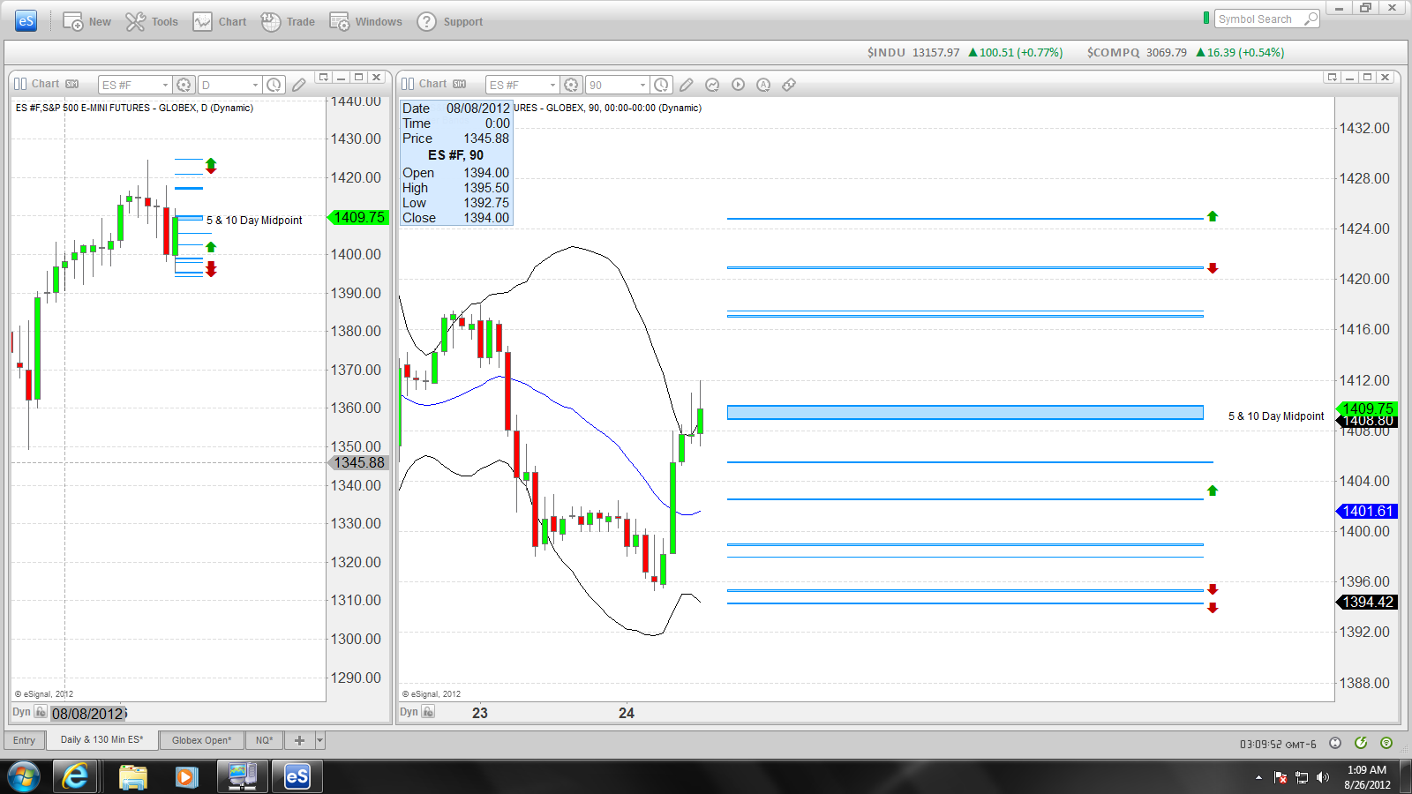1412x794 pixels.
Task: Open the Trade menu
Action: [x=288, y=22]
